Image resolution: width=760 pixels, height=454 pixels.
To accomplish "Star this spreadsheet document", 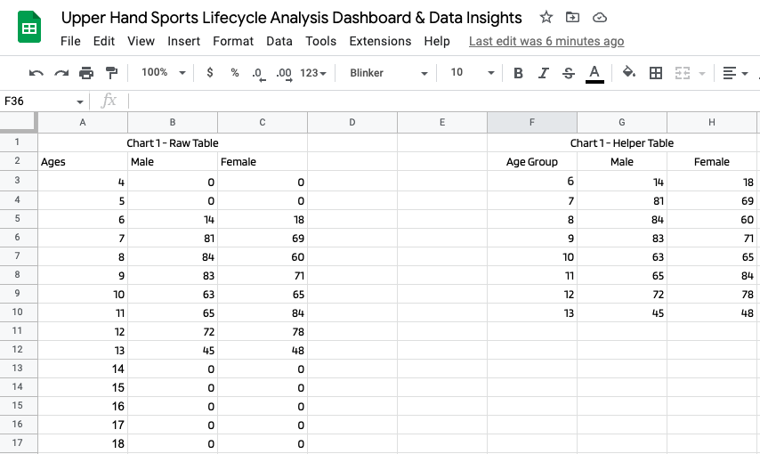I will [x=546, y=18].
